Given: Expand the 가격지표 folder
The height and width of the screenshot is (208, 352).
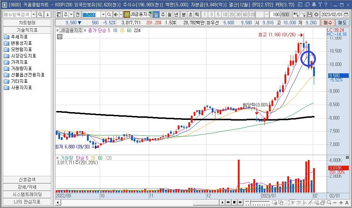Looking at the screenshot, I should pos(16,62).
